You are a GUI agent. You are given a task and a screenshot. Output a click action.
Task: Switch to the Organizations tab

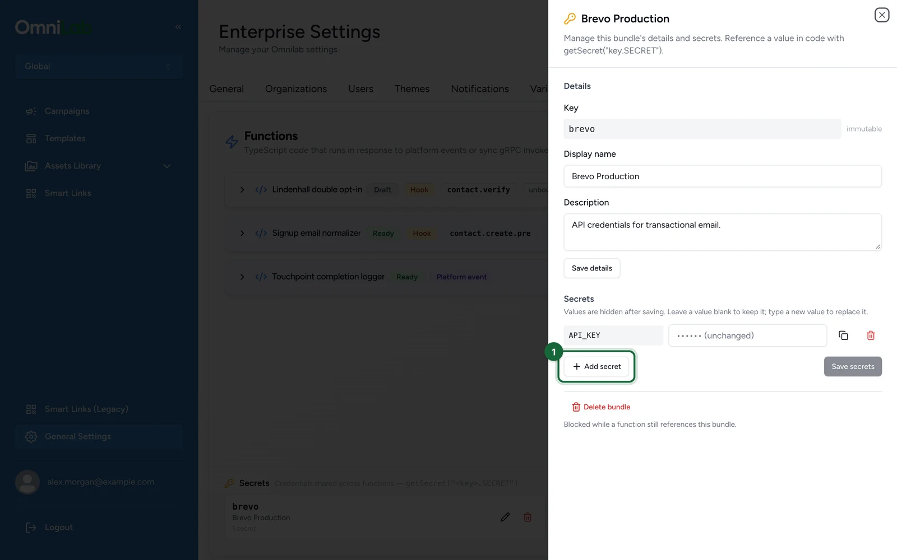296,88
